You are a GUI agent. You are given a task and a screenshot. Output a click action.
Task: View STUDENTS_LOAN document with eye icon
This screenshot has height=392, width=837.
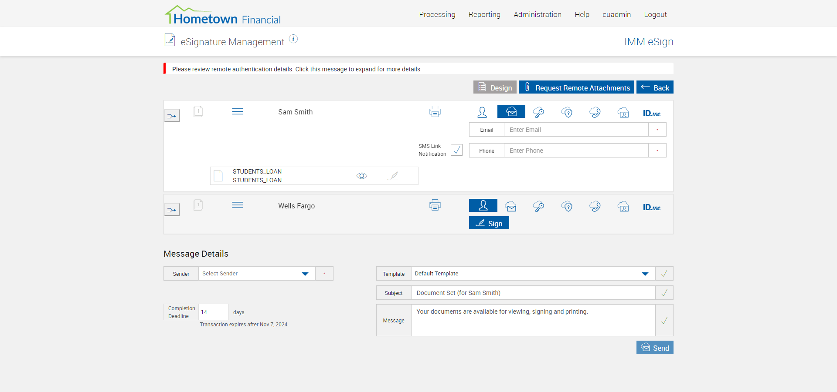coord(362,176)
